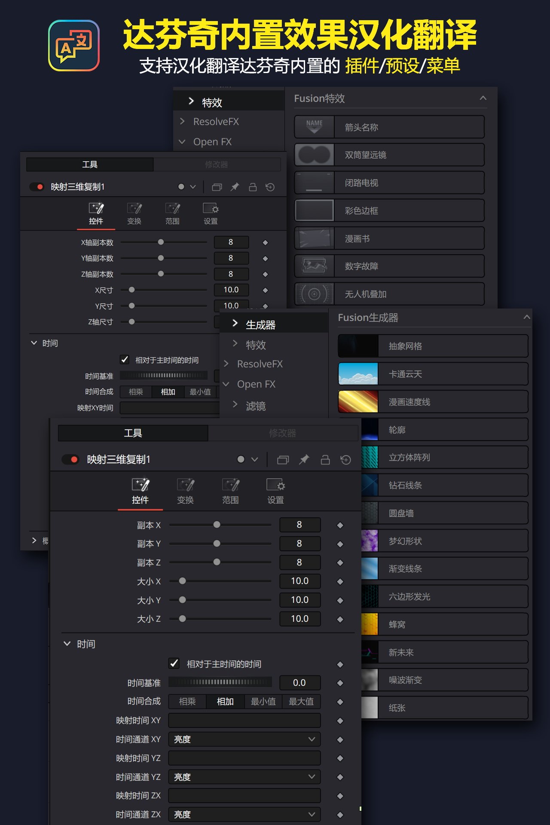The height and width of the screenshot is (825, 550).
Task: Select the 特效 category listed below 生成器
Action: [256, 345]
